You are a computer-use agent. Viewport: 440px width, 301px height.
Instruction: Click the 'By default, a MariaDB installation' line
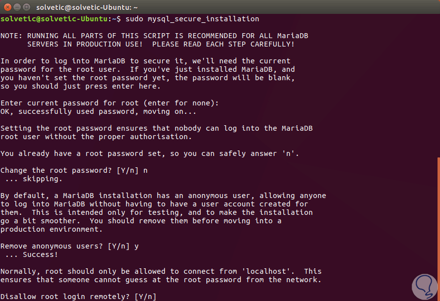pyautogui.click(x=163, y=196)
